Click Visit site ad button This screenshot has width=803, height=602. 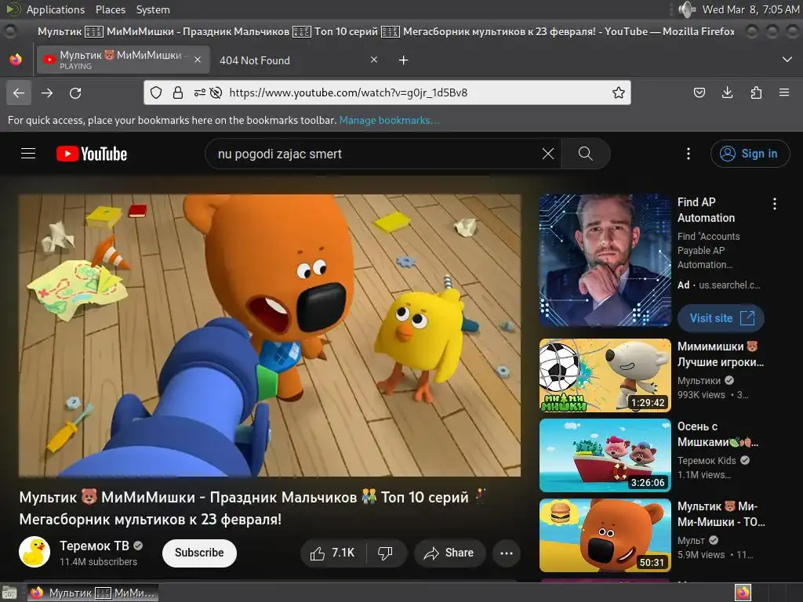721,318
